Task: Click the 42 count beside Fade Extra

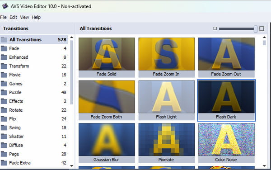Action: [x=64, y=163]
